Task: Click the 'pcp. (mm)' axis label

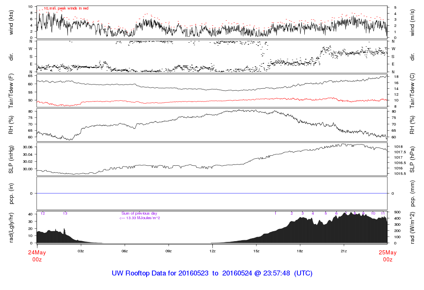Action: point(412,193)
